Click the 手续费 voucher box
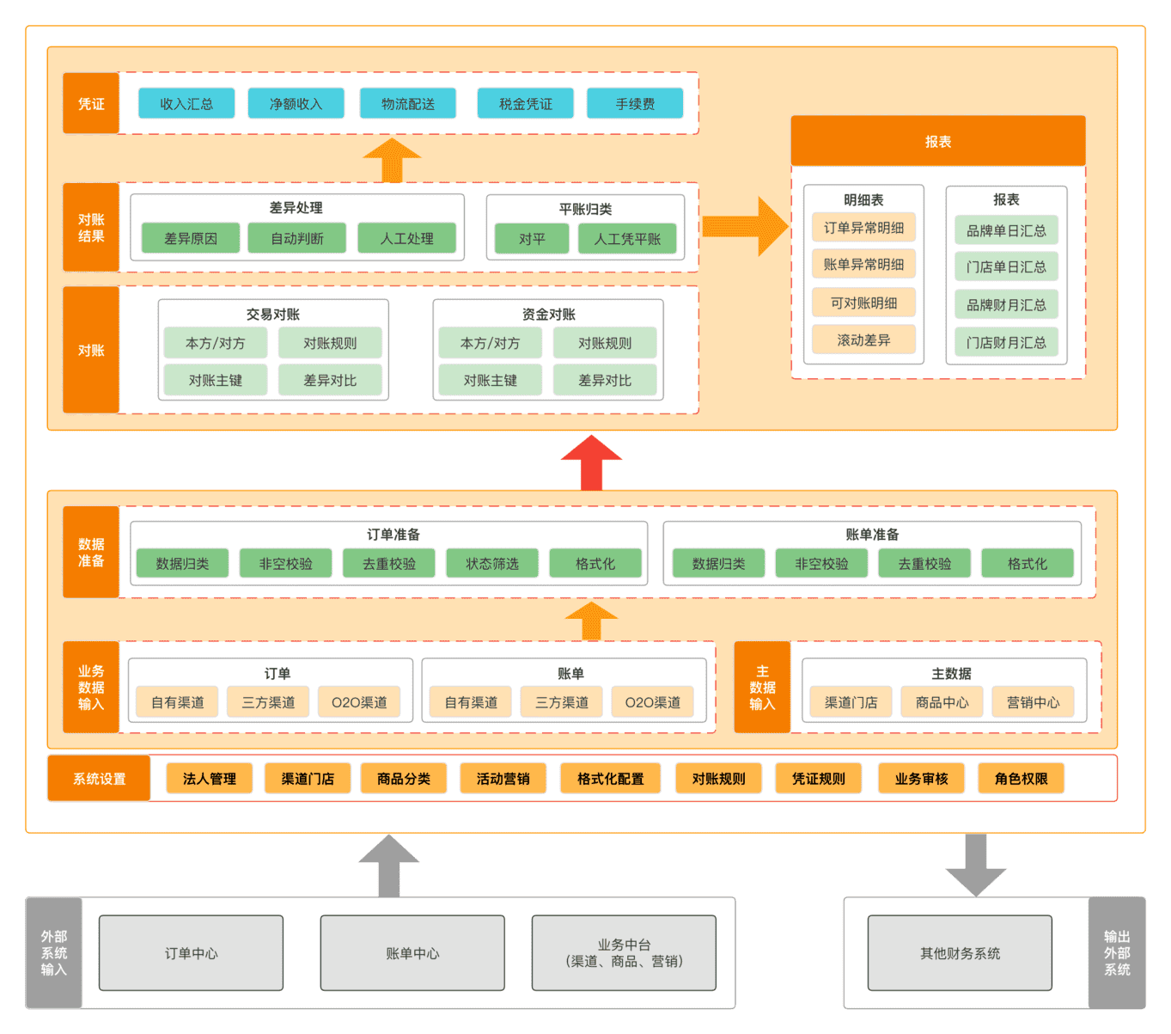Screen dimensions: 1171x1034 click(x=635, y=103)
